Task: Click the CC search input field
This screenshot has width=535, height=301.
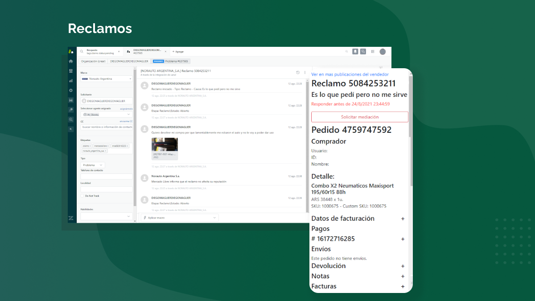Action: [x=107, y=127]
